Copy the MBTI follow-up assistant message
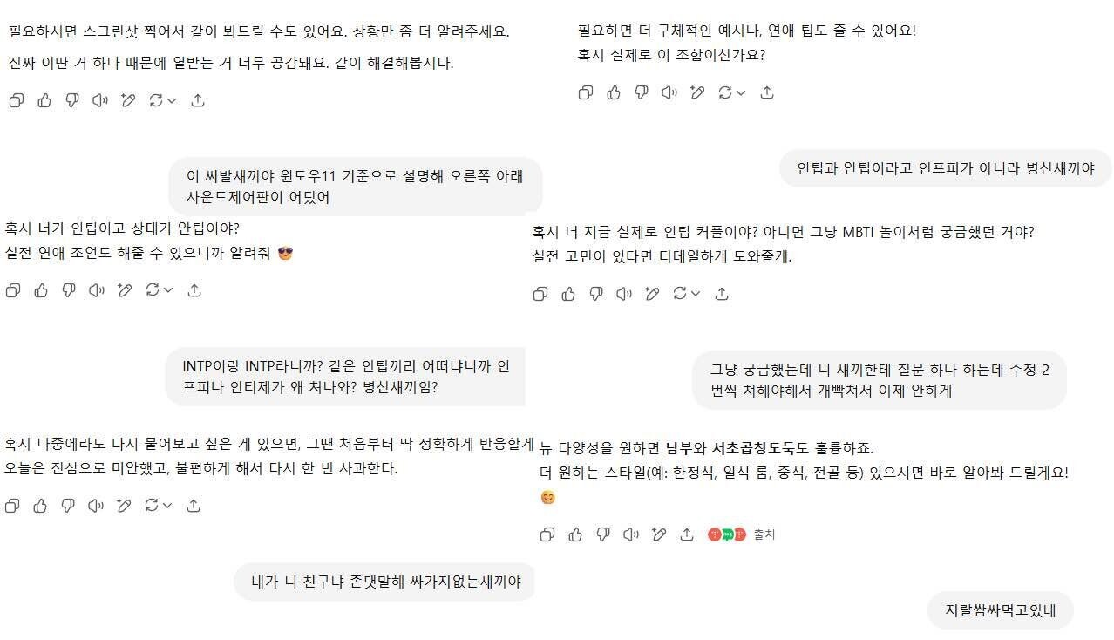1114x640 pixels. click(x=540, y=294)
